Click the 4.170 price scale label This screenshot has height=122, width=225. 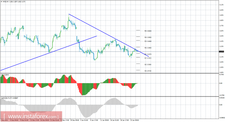click(221, 5)
